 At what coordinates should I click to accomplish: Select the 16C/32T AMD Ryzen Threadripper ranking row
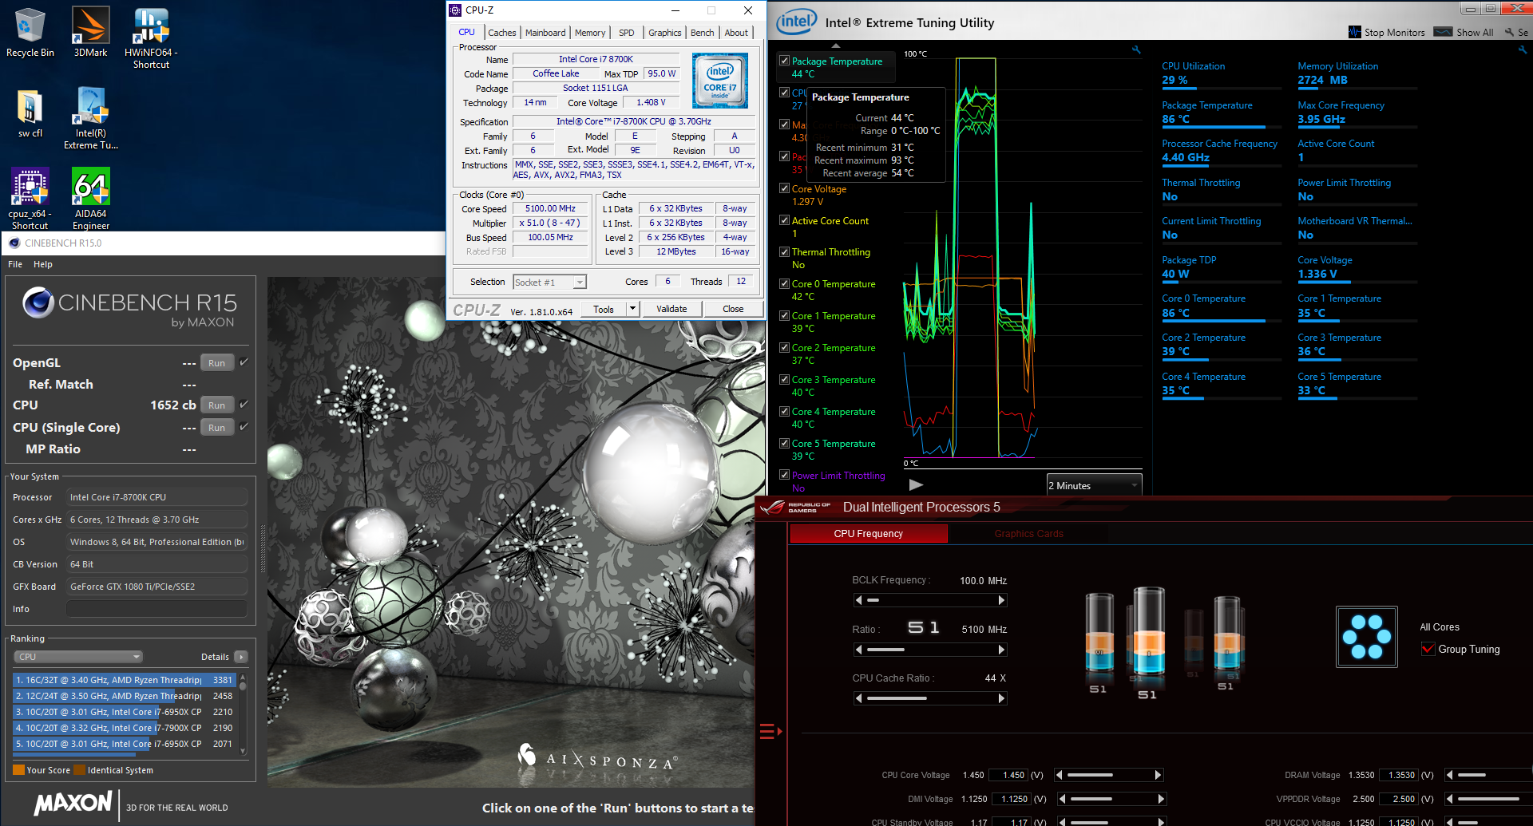point(124,680)
